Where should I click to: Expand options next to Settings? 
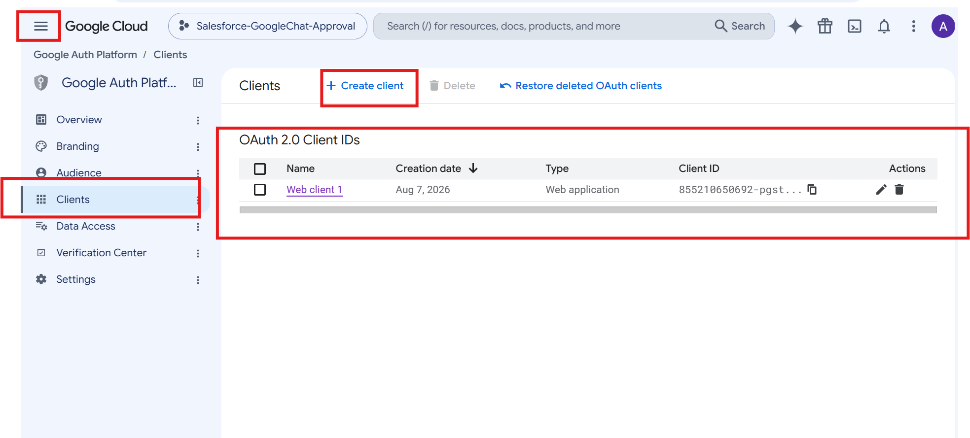tap(198, 280)
